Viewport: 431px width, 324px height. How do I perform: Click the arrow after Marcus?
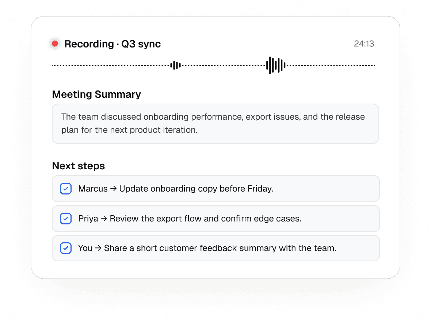(114, 189)
